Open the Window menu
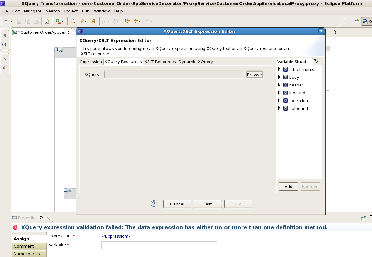This screenshot has width=372, height=257. point(101,11)
